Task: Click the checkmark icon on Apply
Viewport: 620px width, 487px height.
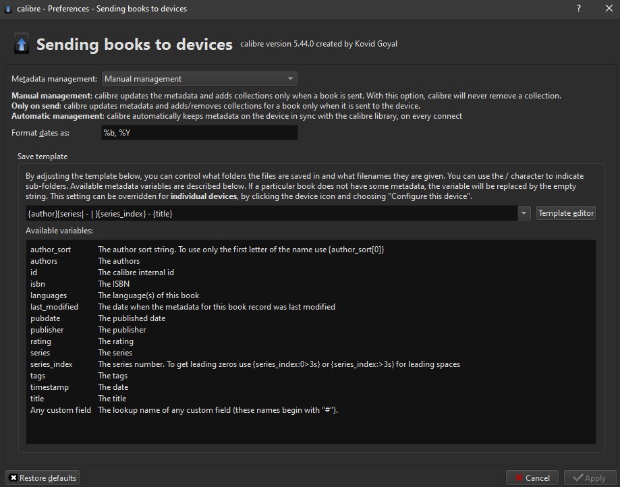Action: click(577, 478)
